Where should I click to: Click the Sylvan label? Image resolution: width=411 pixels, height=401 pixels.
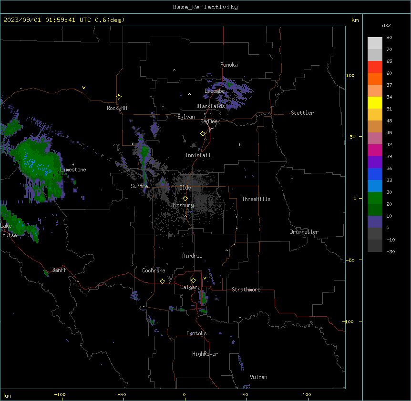pos(186,117)
